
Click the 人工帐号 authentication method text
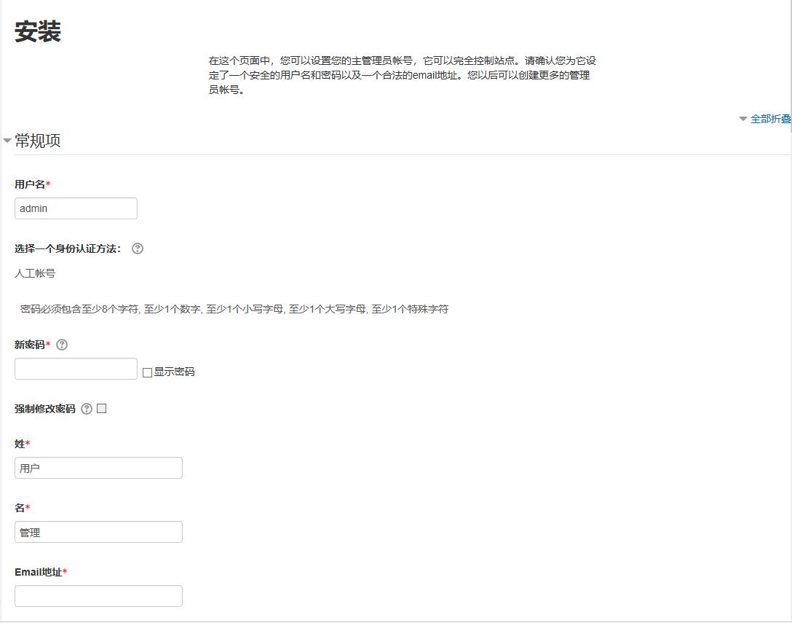pos(32,273)
